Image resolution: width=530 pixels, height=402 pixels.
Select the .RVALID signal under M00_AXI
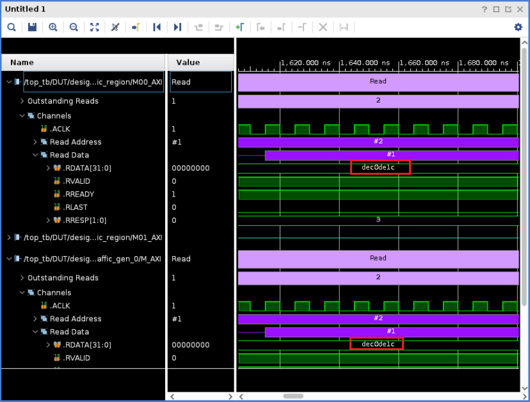76,181
